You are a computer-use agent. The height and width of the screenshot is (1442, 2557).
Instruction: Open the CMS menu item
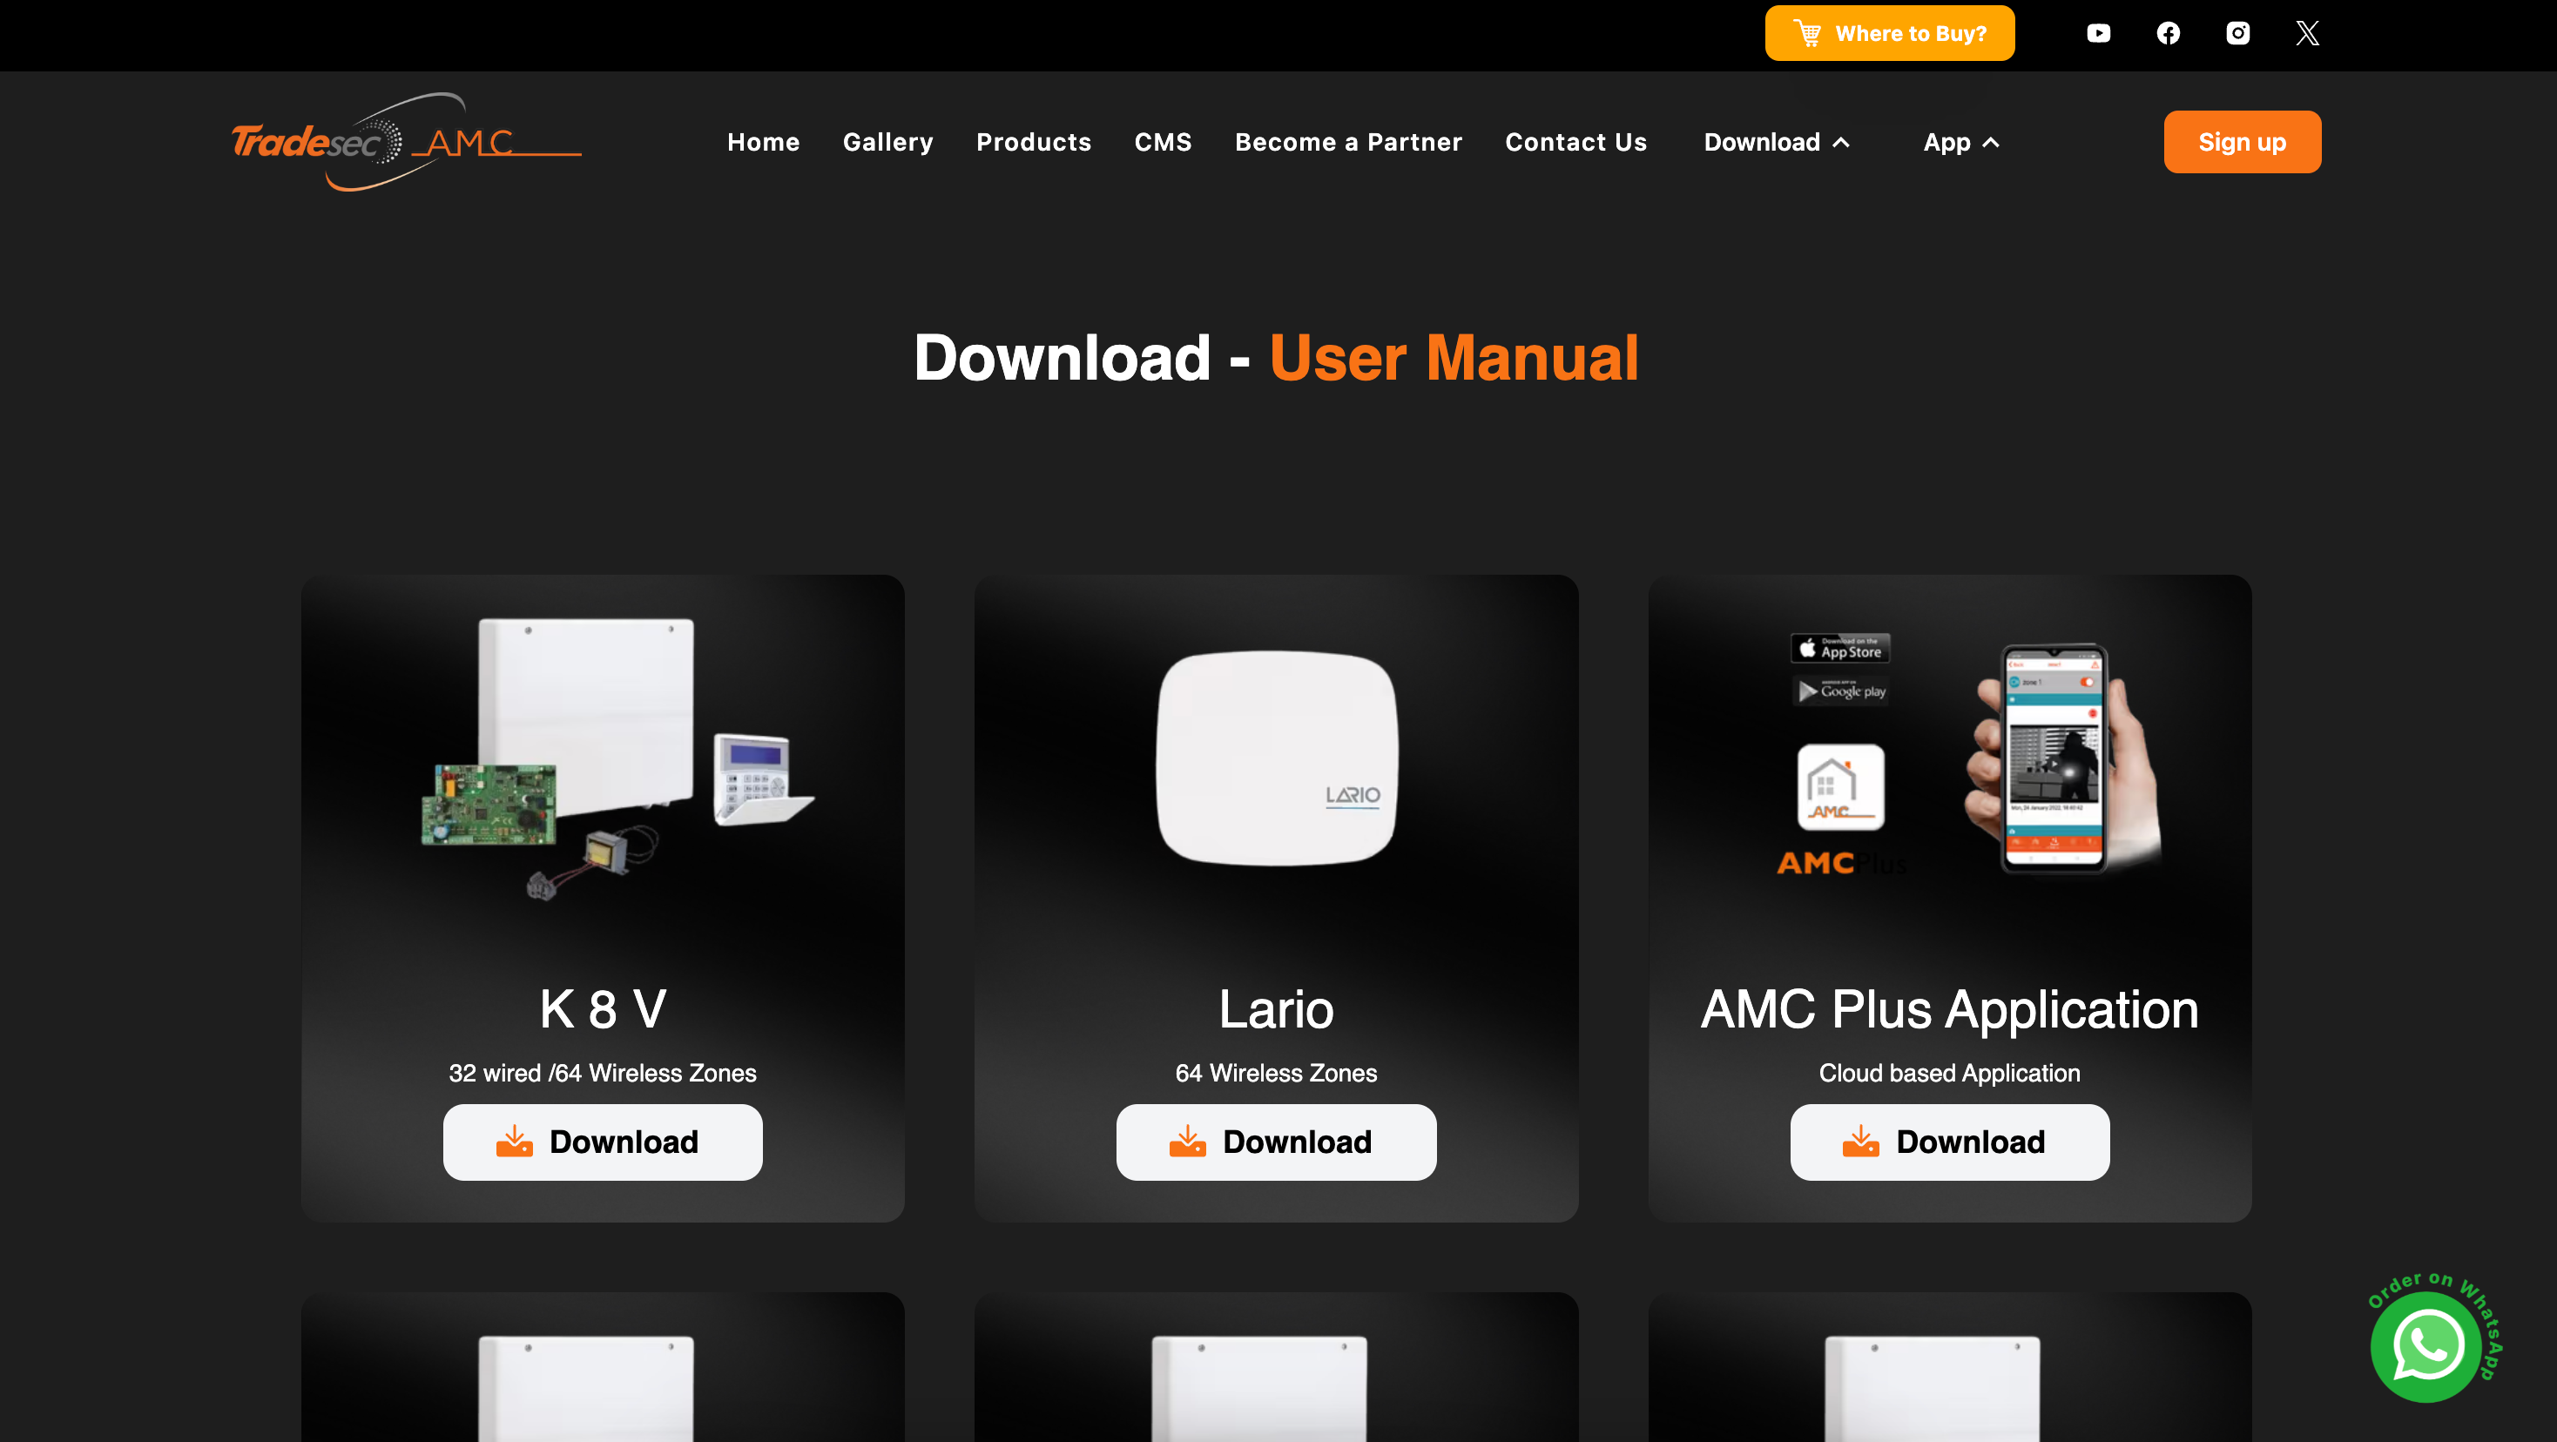click(x=1163, y=142)
